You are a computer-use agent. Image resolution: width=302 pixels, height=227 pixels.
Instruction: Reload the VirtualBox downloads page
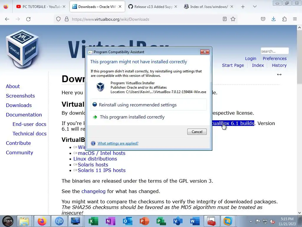pos(28,19)
